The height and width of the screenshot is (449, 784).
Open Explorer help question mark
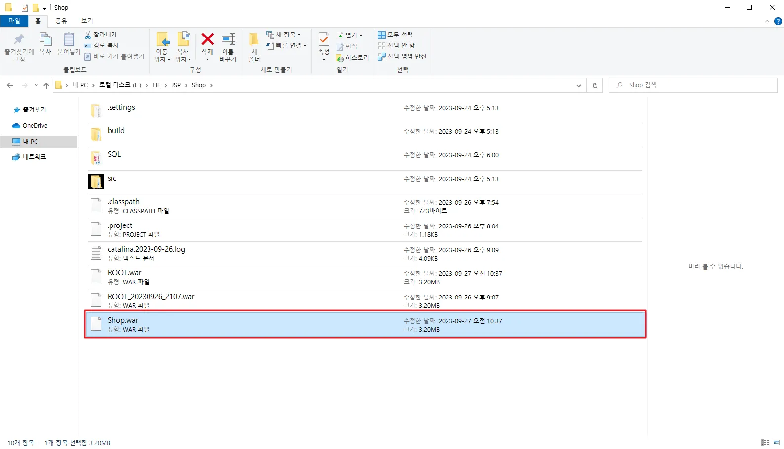click(778, 21)
